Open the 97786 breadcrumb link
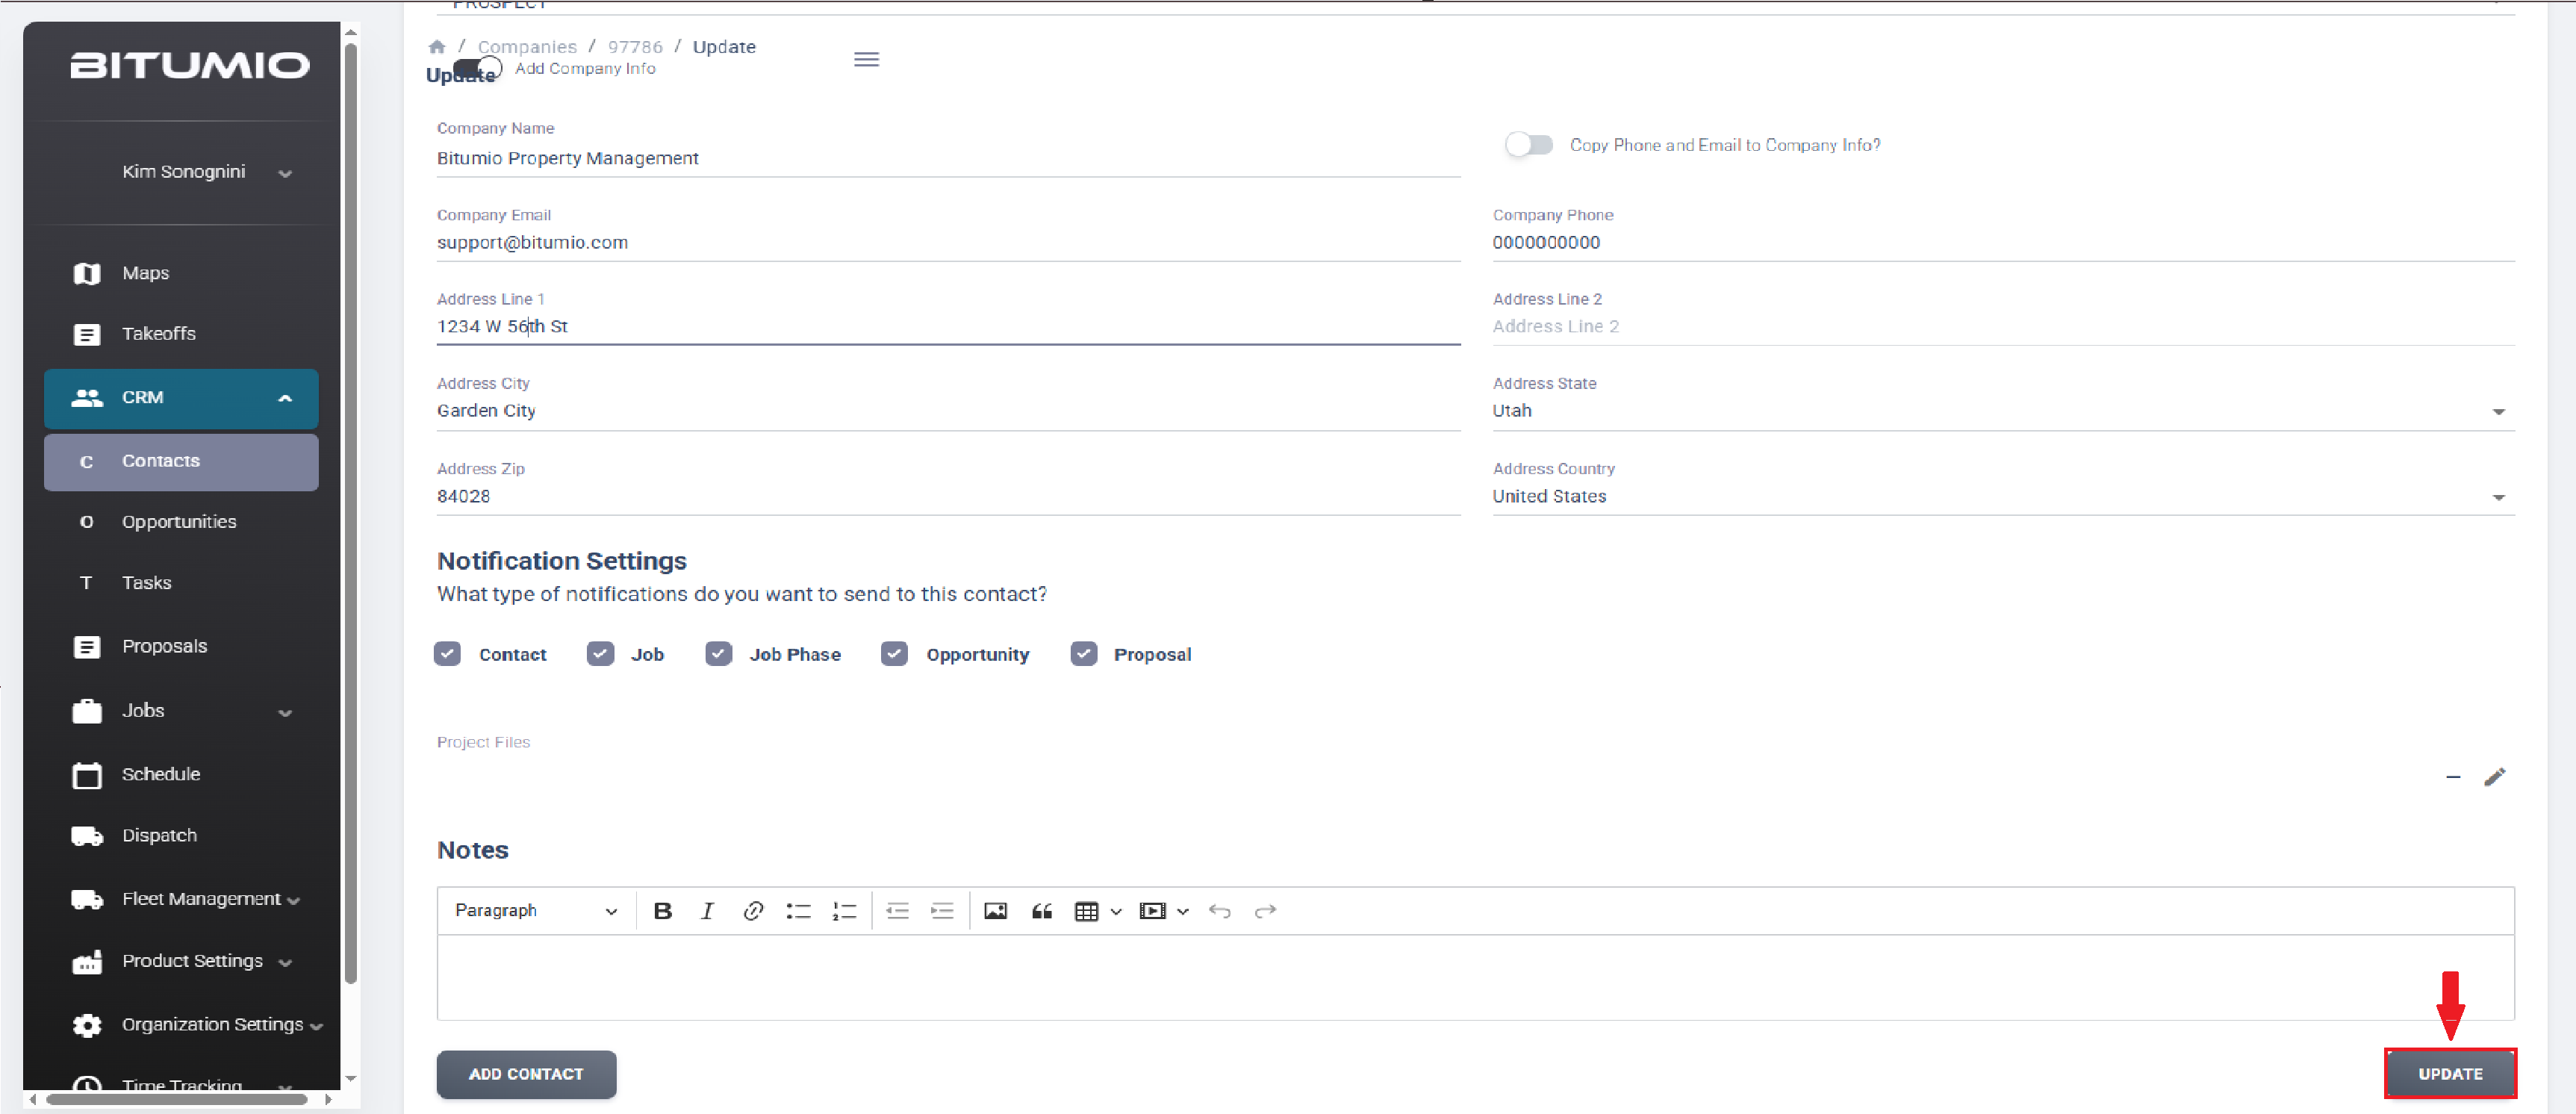Image resolution: width=2576 pixels, height=1114 pixels. pyautogui.click(x=635, y=47)
